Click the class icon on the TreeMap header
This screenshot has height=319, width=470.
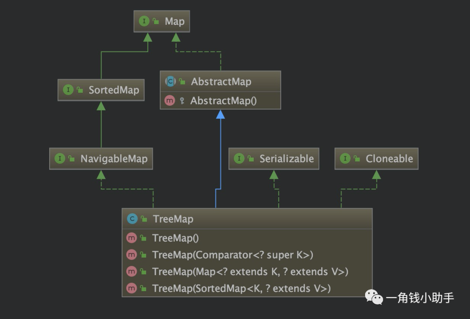pyautogui.click(x=133, y=219)
